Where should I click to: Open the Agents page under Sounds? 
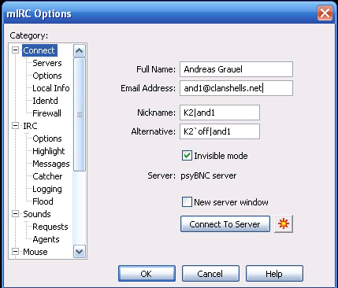[x=46, y=239]
